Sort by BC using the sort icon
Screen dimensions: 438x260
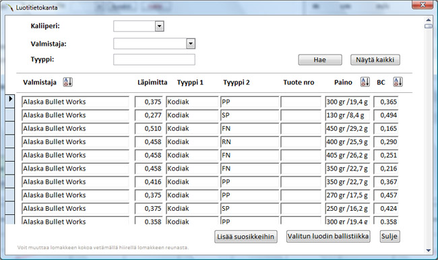[398, 82]
